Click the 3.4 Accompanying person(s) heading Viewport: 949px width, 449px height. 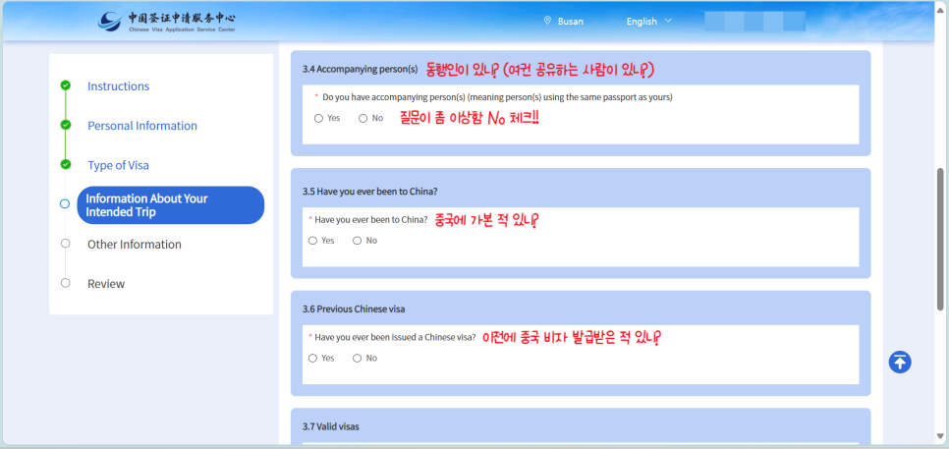pyautogui.click(x=361, y=69)
